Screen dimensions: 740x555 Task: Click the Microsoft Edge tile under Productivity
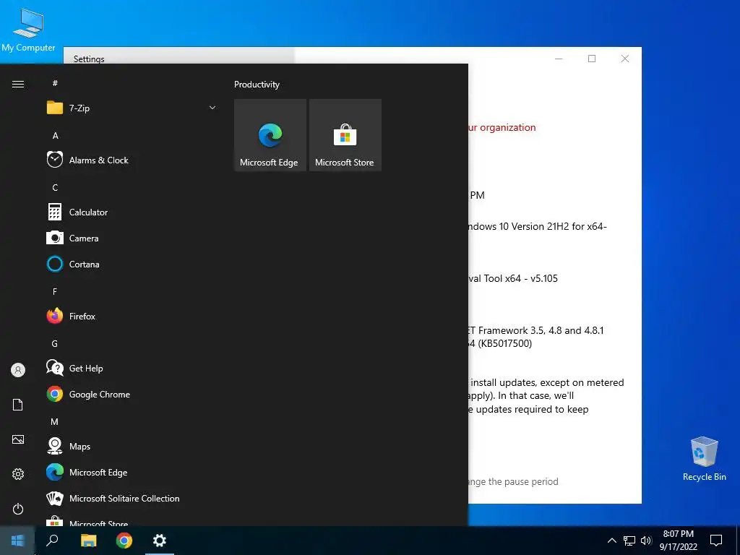[x=270, y=135]
